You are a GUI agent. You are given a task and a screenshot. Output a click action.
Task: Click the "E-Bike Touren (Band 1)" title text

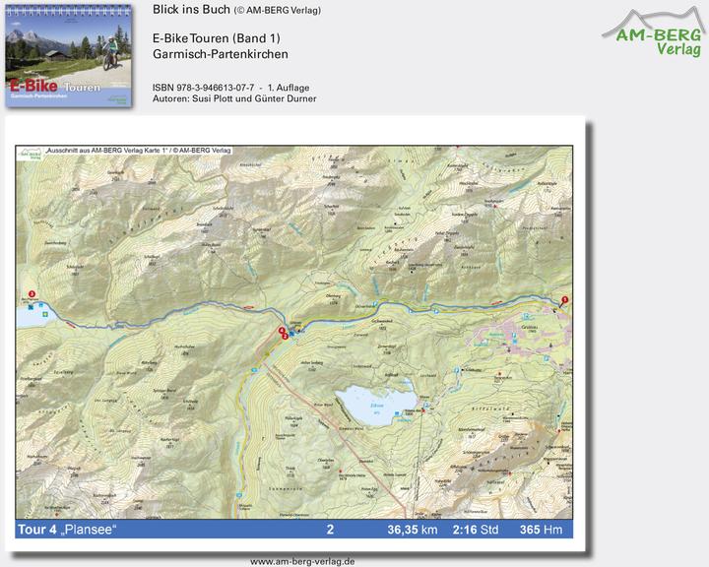[216, 38]
